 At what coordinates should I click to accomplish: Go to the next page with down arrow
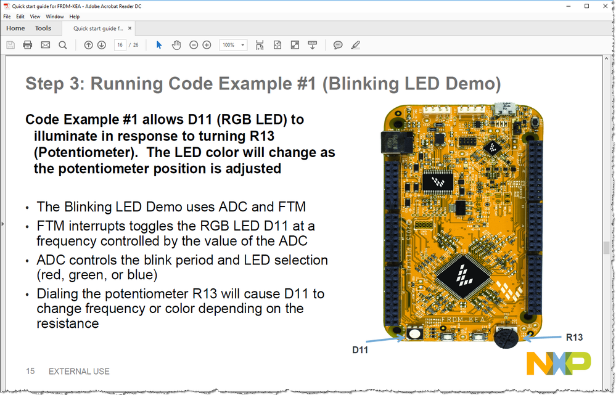tap(101, 44)
